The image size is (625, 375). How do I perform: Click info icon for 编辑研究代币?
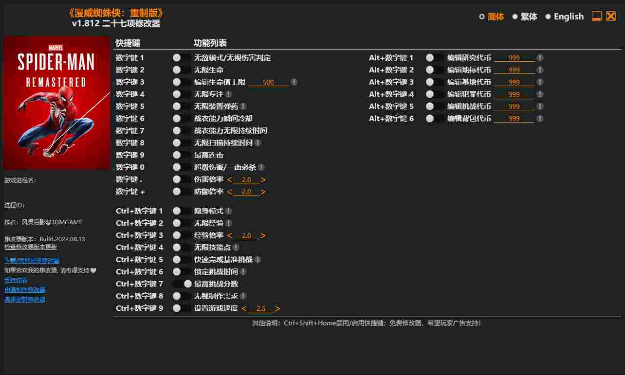540,58
